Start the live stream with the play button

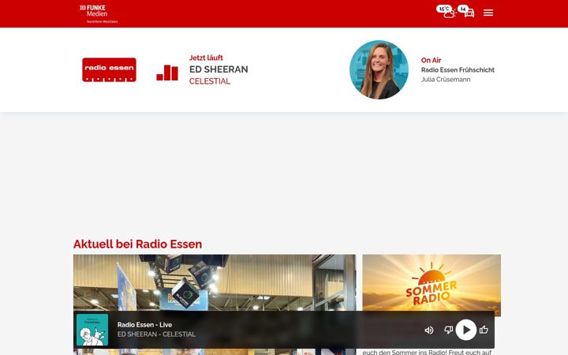click(466, 330)
